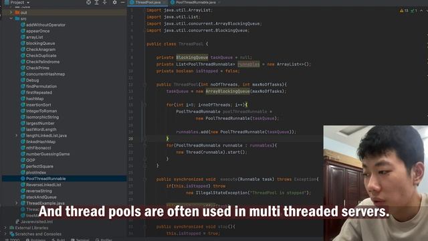Screen dimensions: 428x241
Task: Click class icon of CheckPrime
Action: coord(23,68)
